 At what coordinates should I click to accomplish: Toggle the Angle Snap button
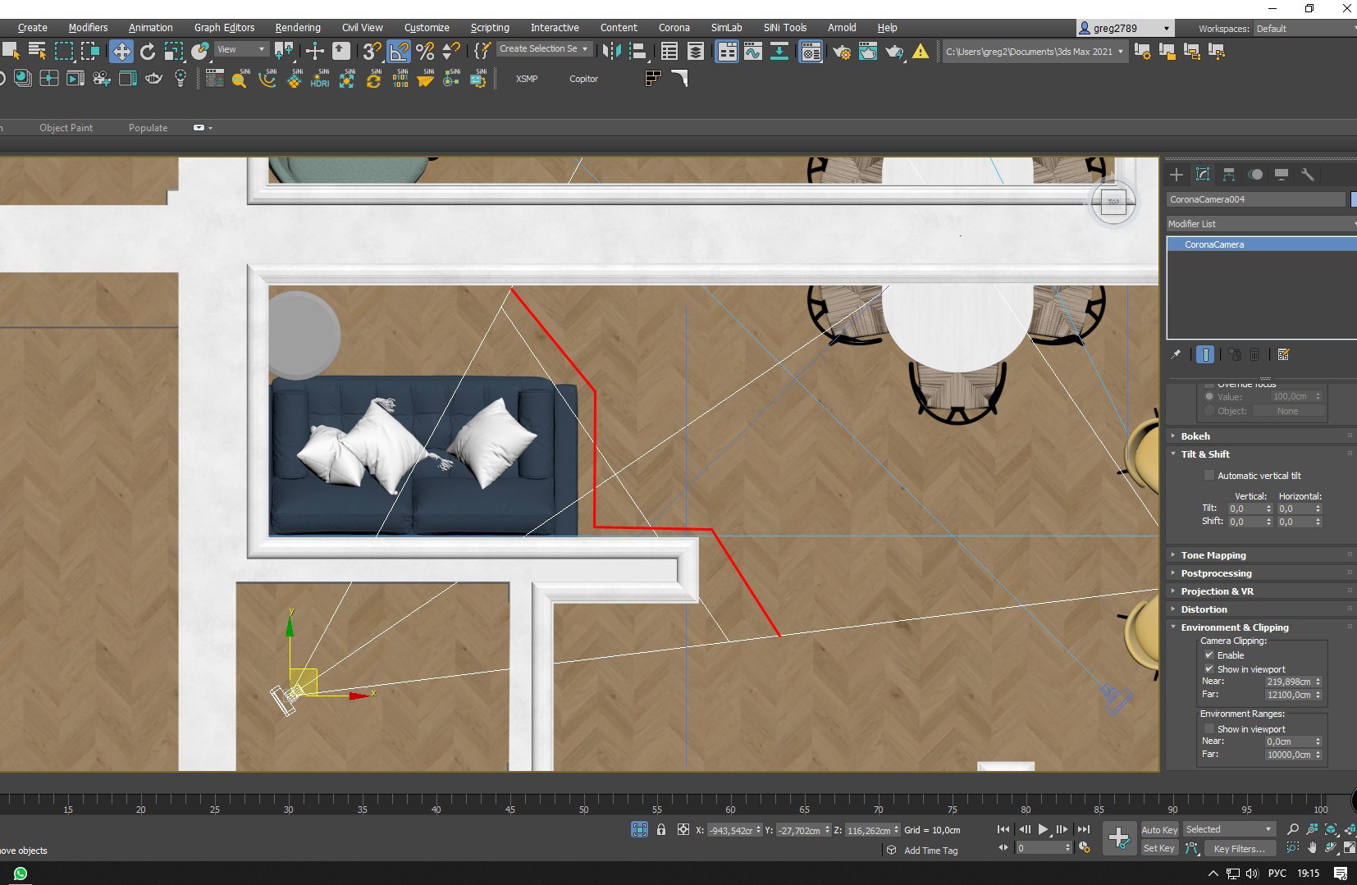(399, 52)
